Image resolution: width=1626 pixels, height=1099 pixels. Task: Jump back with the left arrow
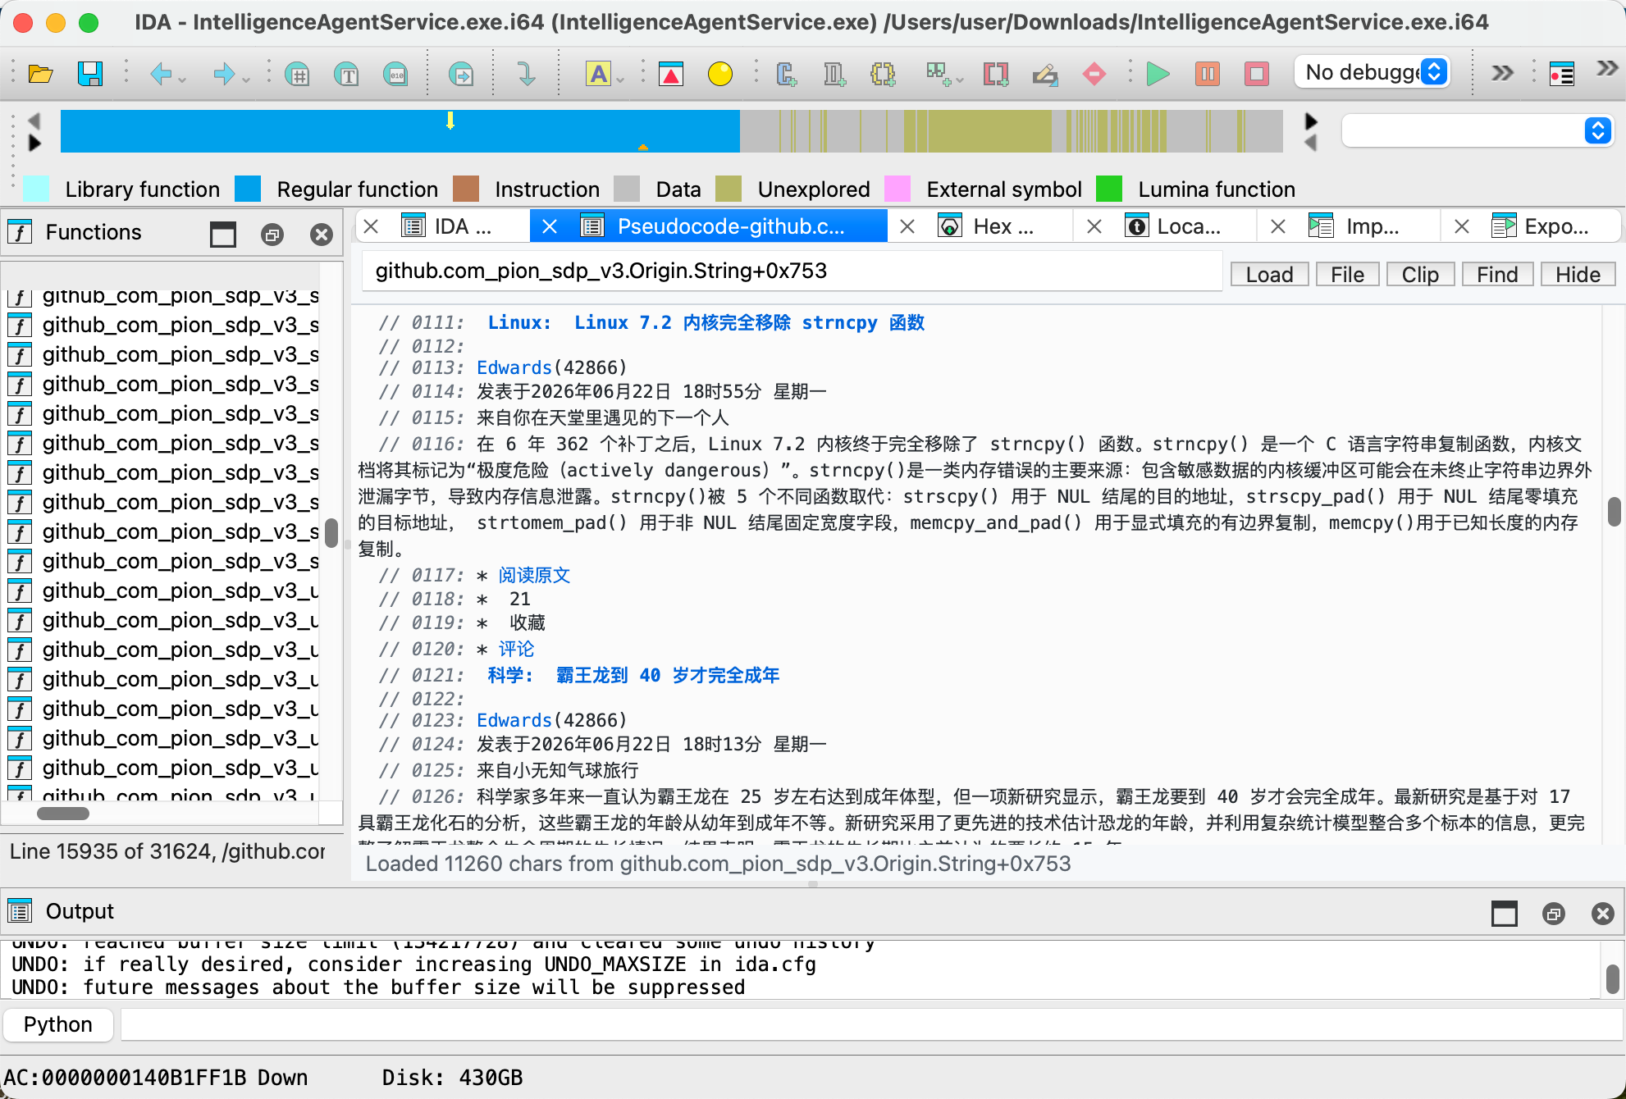click(x=160, y=75)
